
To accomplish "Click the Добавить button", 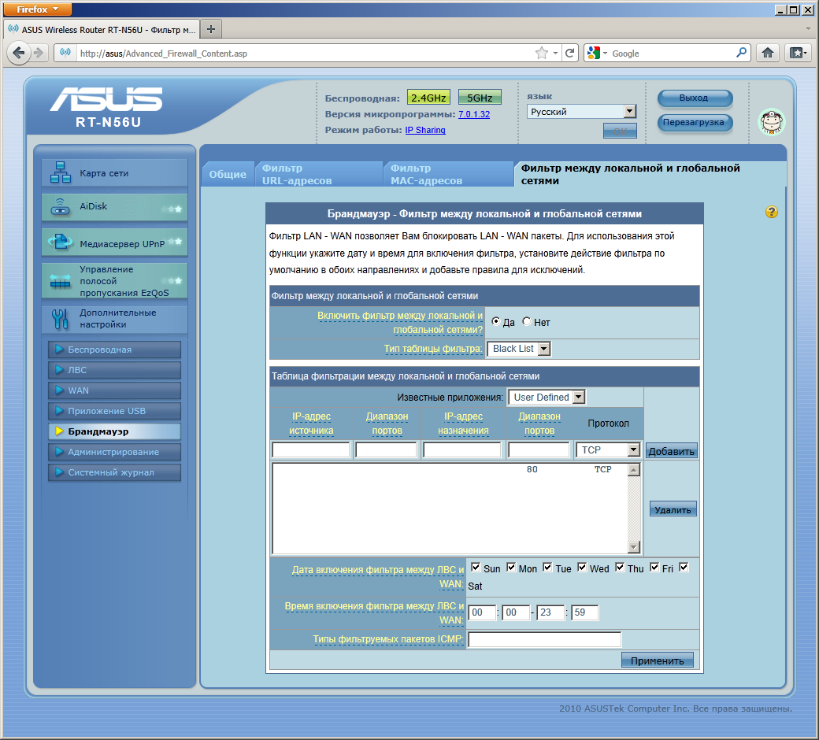I will click(x=671, y=451).
